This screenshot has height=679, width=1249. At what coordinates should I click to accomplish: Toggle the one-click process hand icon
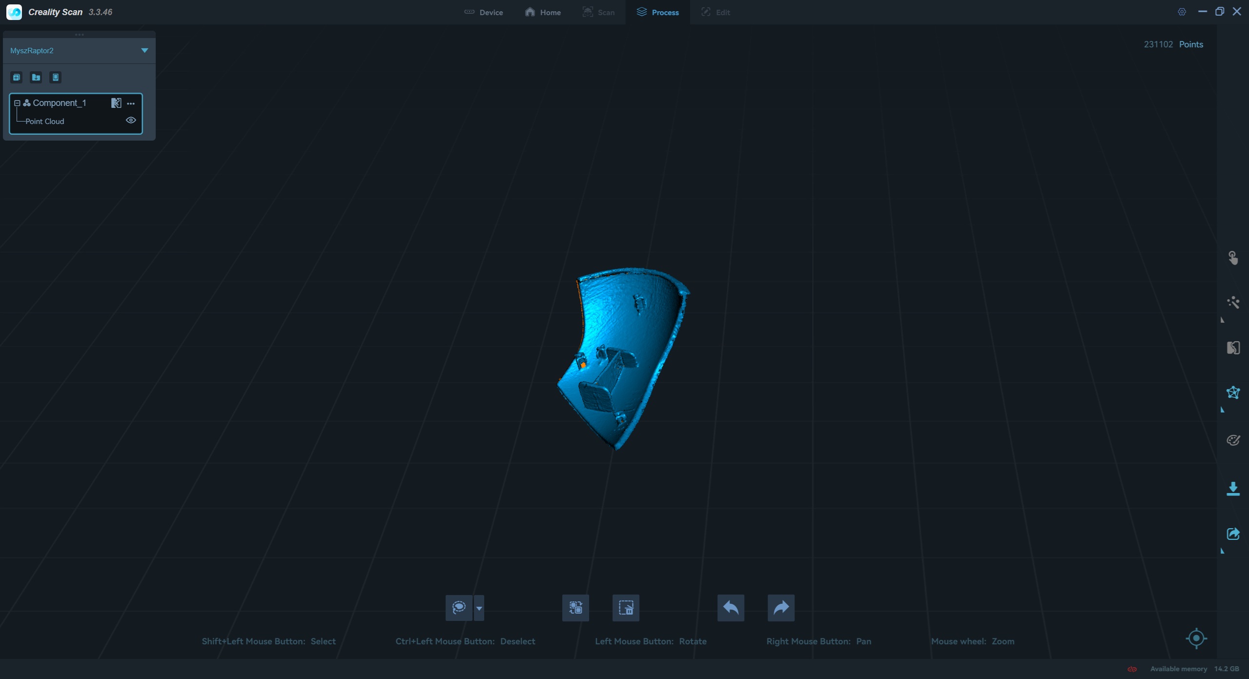click(1233, 258)
